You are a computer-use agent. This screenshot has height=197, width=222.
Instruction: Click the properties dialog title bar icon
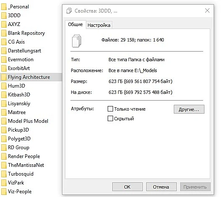tap(69, 10)
